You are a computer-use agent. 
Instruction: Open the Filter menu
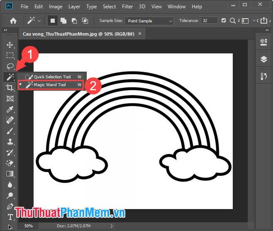point(127,7)
